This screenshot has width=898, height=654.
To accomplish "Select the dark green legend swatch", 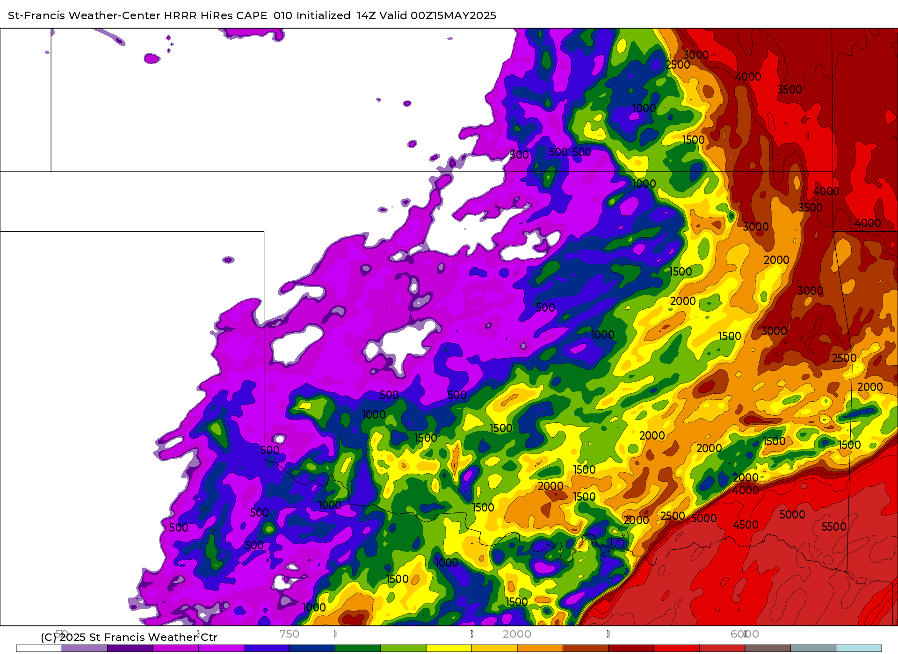I will 358,648.
